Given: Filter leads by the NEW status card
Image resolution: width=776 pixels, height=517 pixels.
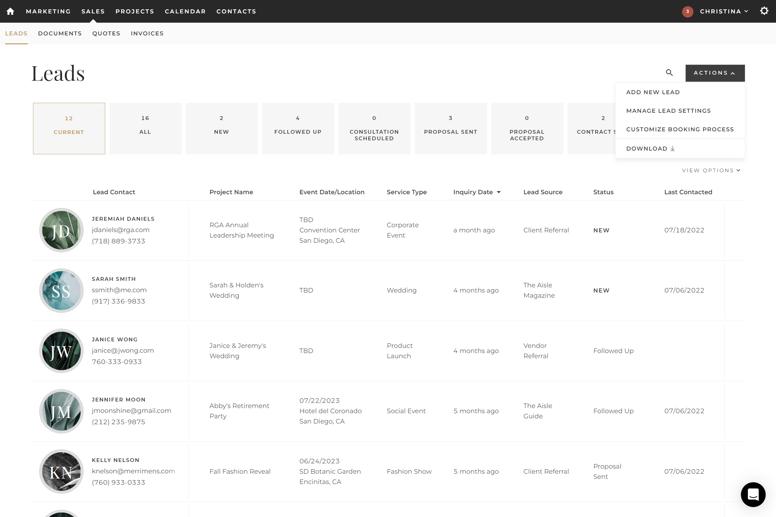Looking at the screenshot, I should click(222, 128).
